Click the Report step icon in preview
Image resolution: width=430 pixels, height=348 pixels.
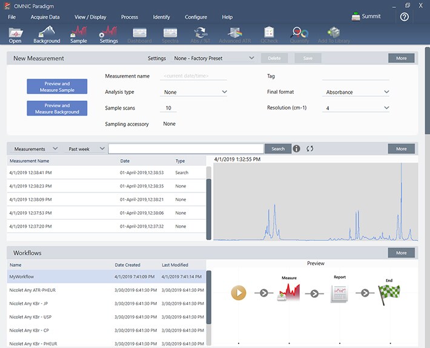tap(339, 294)
